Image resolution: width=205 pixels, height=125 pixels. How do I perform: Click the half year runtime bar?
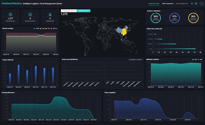pos(165,44)
